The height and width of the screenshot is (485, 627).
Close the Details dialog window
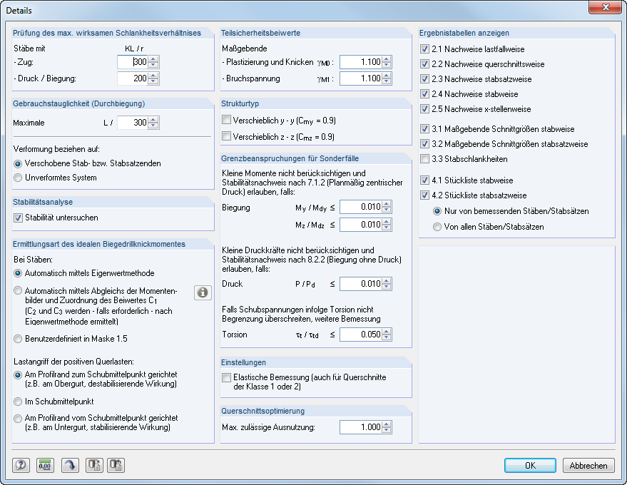click(606, 7)
